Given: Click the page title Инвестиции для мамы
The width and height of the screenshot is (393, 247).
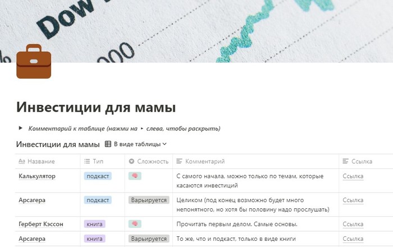Looking at the screenshot, I should coord(96,107).
